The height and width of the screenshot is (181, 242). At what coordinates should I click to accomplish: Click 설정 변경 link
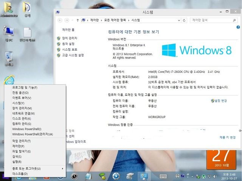220,101
